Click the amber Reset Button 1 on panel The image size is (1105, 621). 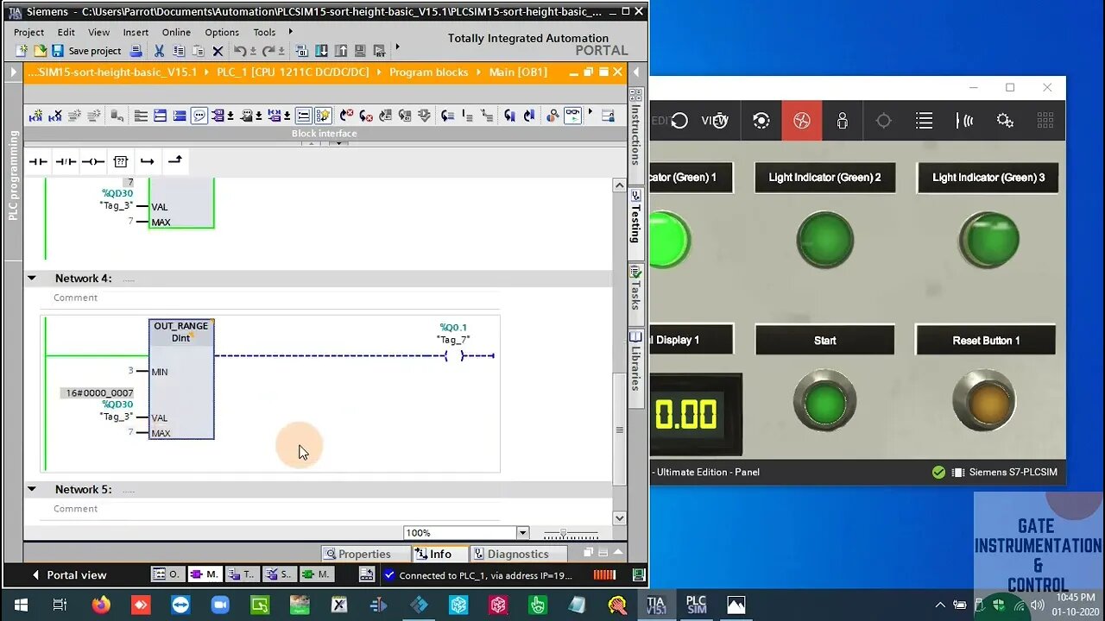(985, 400)
